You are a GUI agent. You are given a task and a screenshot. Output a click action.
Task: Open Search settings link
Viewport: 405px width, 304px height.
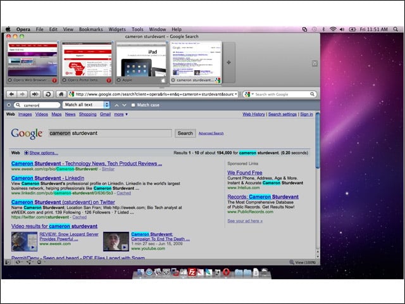[x=282, y=114]
